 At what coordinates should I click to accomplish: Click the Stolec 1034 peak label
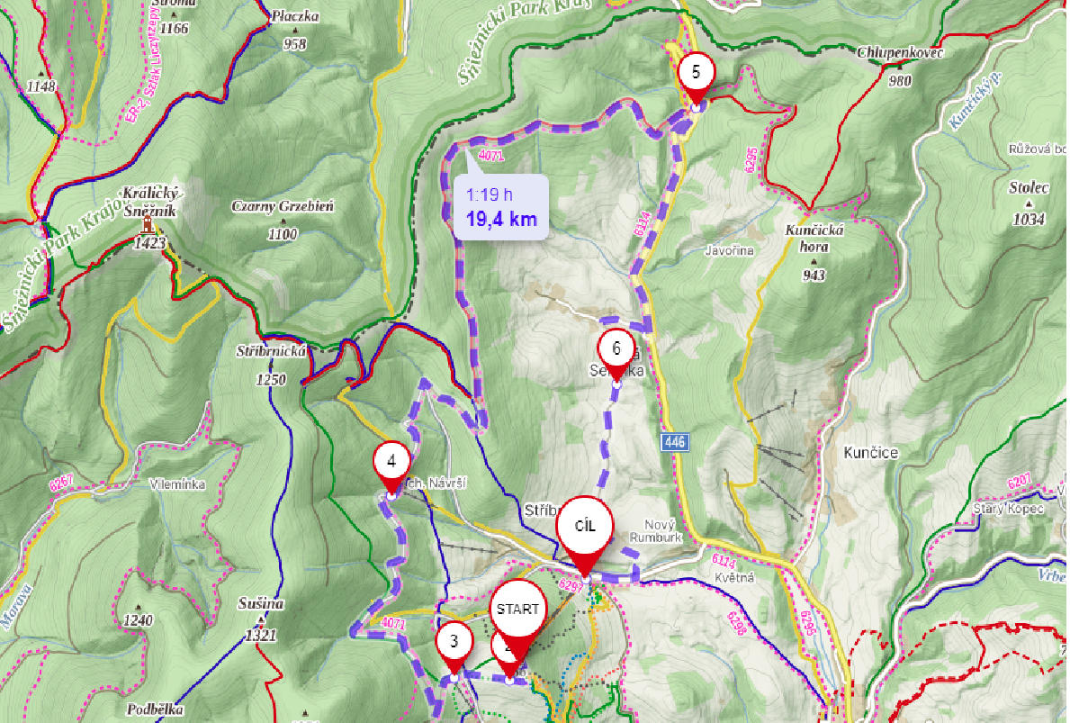[x=1029, y=203]
